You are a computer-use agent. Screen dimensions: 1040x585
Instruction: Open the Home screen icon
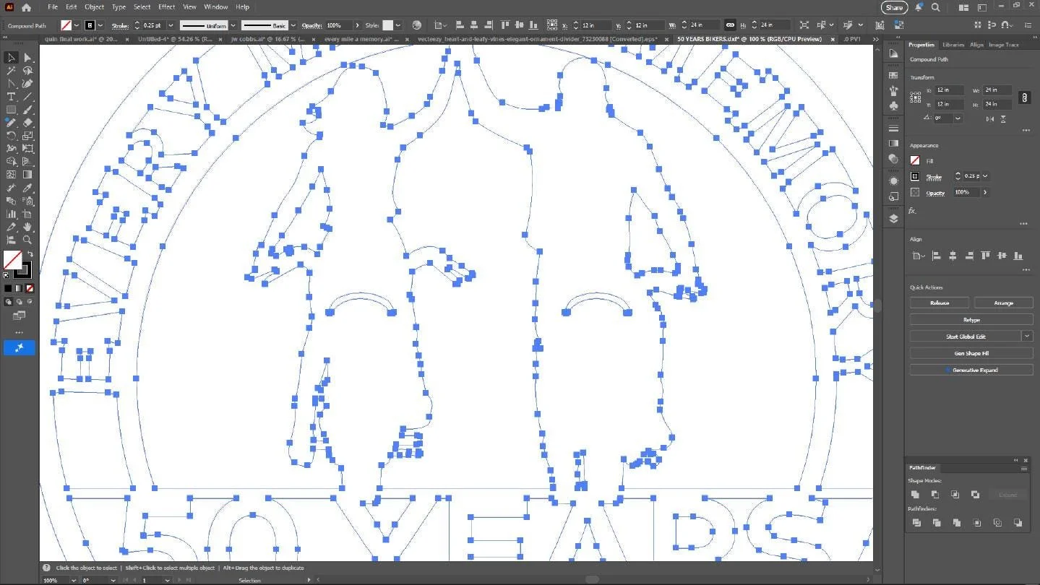point(27,7)
